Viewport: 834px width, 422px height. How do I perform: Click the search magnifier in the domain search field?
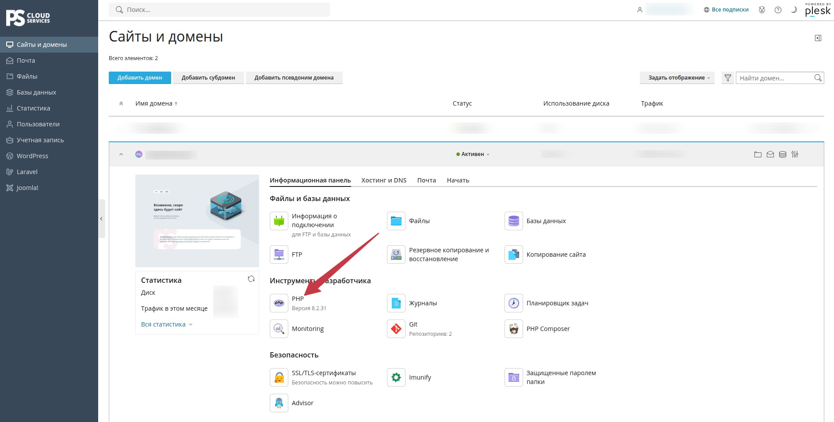click(x=818, y=78)
